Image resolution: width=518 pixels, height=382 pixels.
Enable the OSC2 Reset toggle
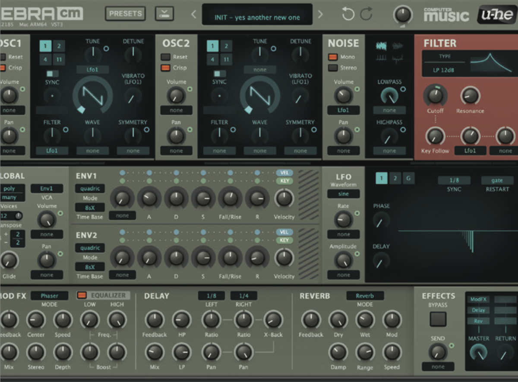166,57
